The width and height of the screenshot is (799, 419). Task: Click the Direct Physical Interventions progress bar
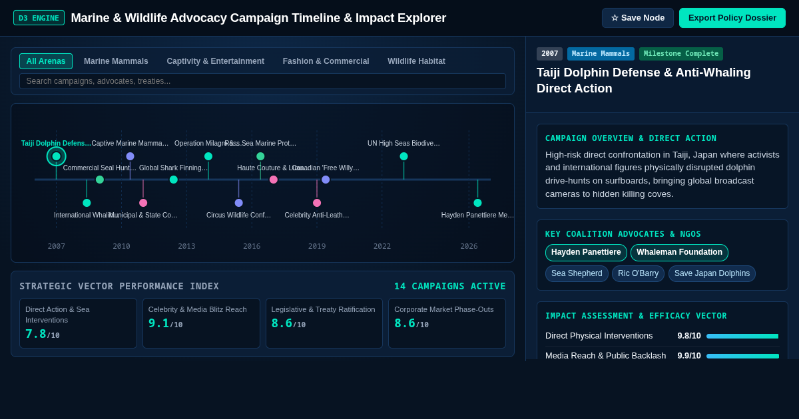[742, 336]
